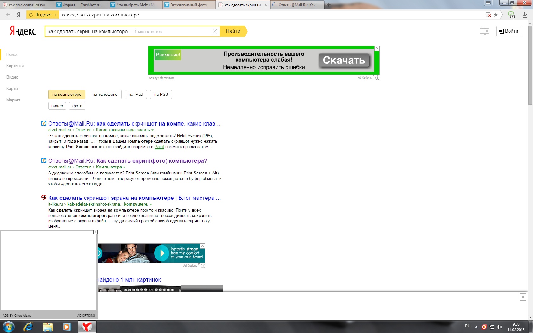
Task: Close the bottom ad bar
Action: pos(523,297)
